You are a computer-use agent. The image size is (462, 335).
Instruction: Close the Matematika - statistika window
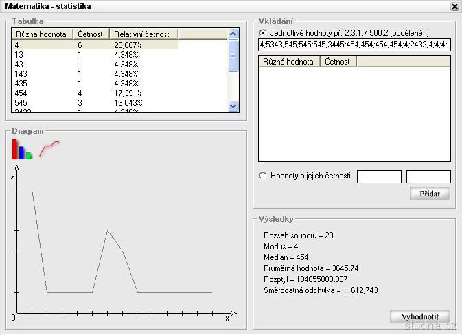(x=454, y=6)
